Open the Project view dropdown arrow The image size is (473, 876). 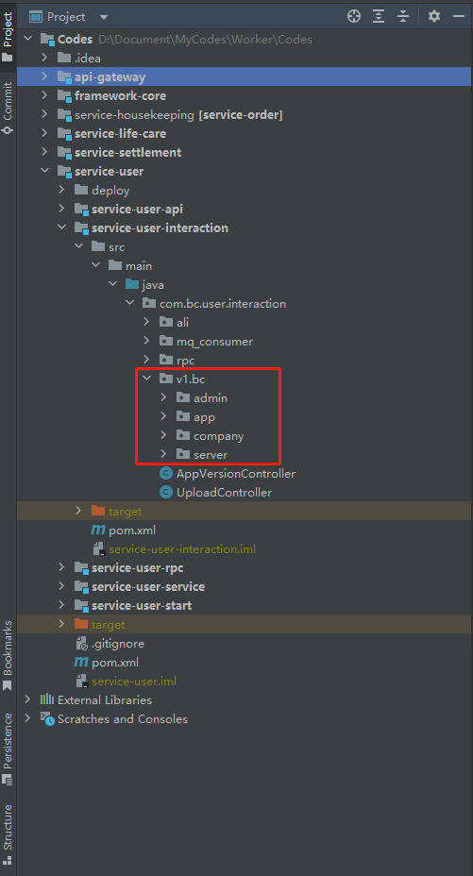pos(104,17)
